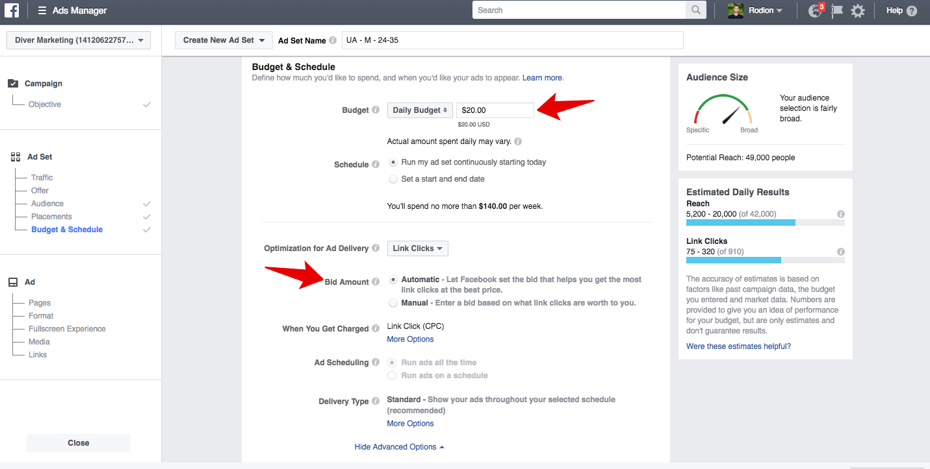Click info icon next to Bid Amount

375,282
